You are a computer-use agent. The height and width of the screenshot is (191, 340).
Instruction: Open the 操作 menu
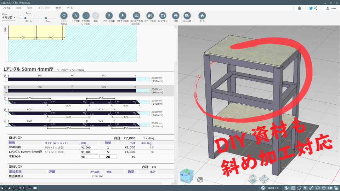[30, 8]
